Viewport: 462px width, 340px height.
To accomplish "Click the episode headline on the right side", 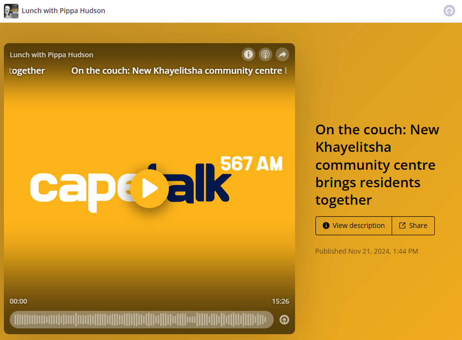I will [x=377, y=164].
